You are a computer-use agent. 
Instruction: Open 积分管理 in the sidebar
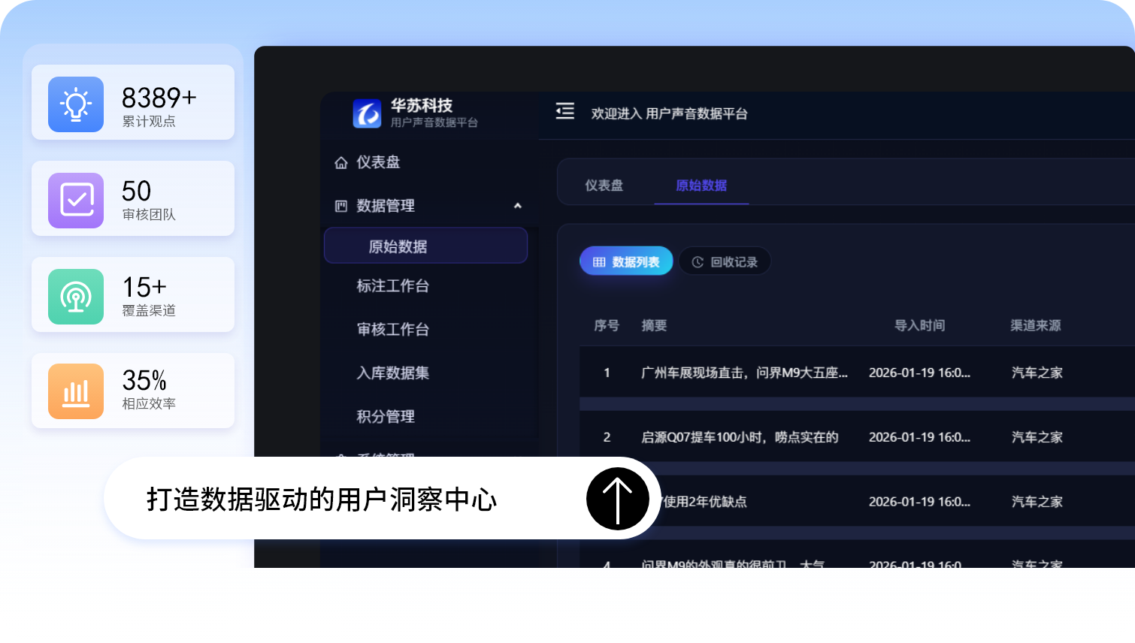[386, 417]
